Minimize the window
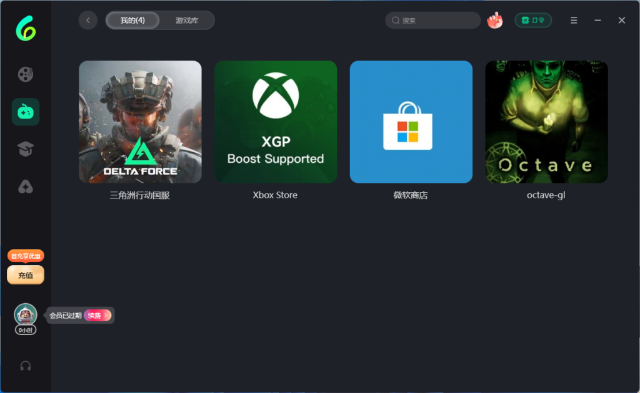The width and height of the screenshot is (640, 393). tap(597, 21)
